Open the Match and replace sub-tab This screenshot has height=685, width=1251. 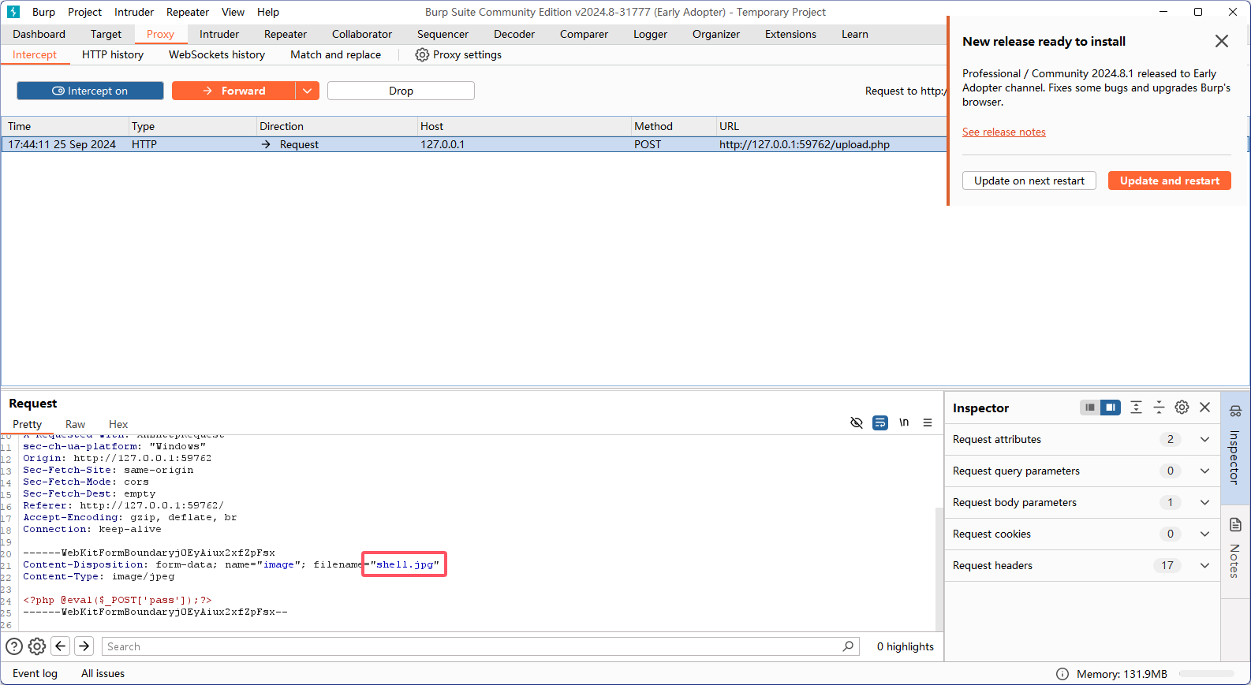coord(335,54)
